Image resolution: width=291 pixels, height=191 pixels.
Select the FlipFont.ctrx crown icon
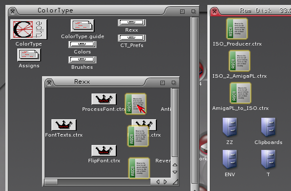(104, 150)
